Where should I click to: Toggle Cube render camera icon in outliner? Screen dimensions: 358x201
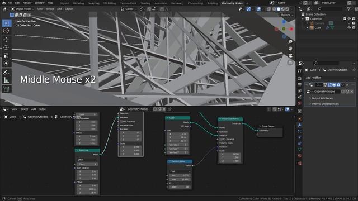[x=354, y=27]
